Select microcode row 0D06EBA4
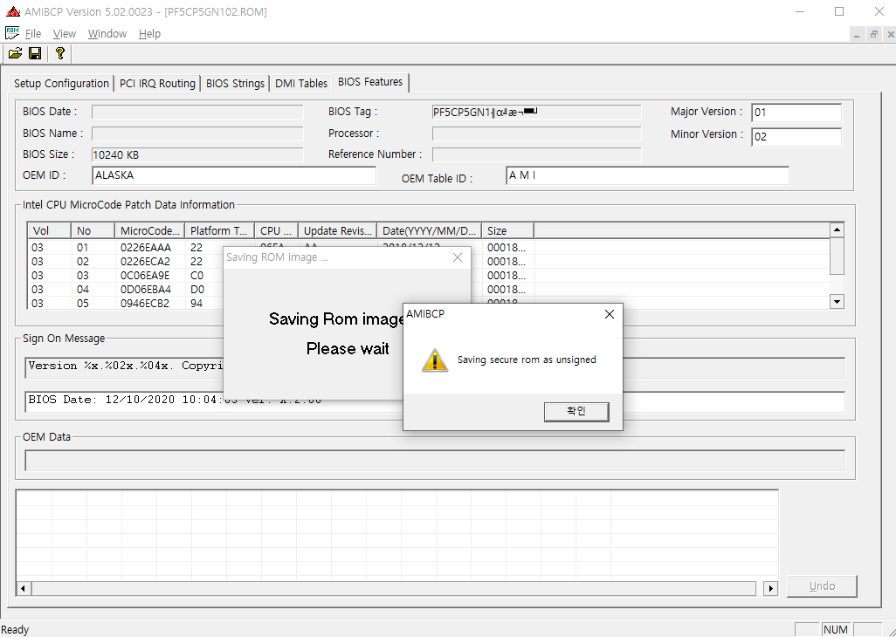The image size is (896, 637). click(x=145, y=290)
